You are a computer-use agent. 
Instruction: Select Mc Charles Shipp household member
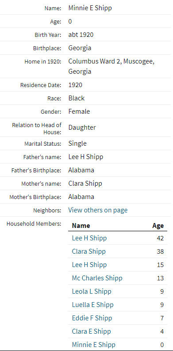pos(97,278)
